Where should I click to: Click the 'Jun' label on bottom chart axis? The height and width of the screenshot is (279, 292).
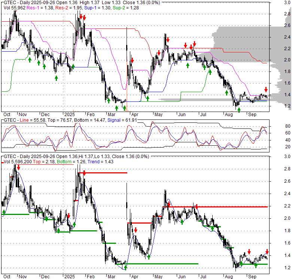[x=182, y=277]
